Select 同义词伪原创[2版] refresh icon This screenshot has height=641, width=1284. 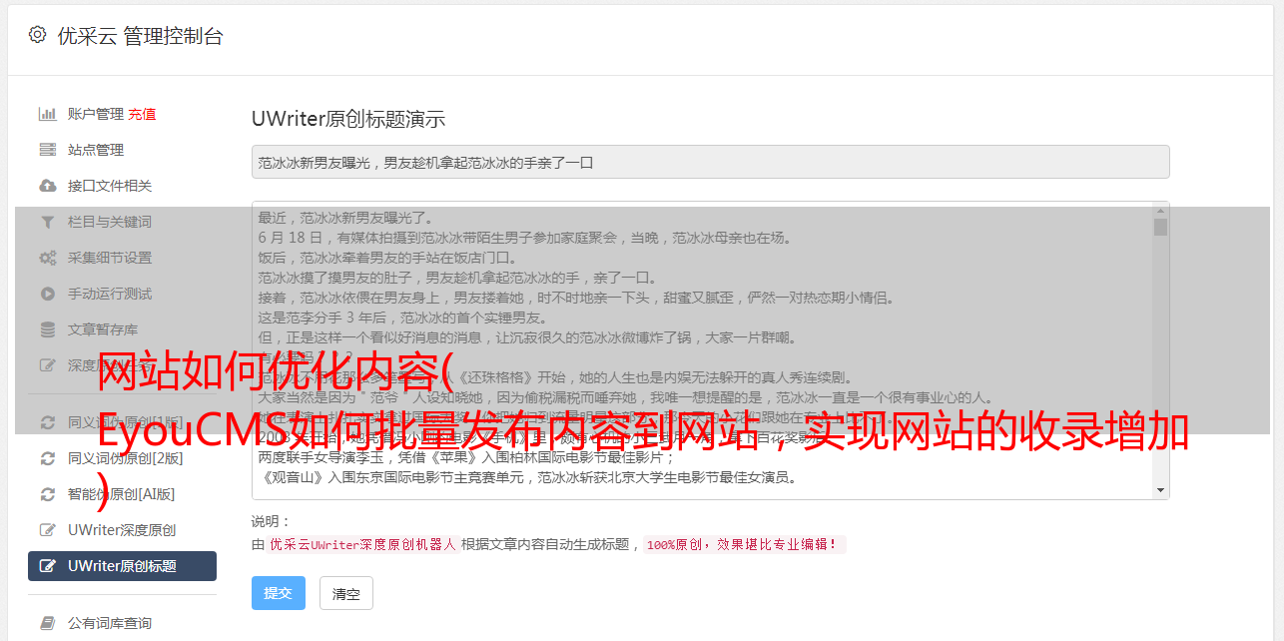(47, 458)
